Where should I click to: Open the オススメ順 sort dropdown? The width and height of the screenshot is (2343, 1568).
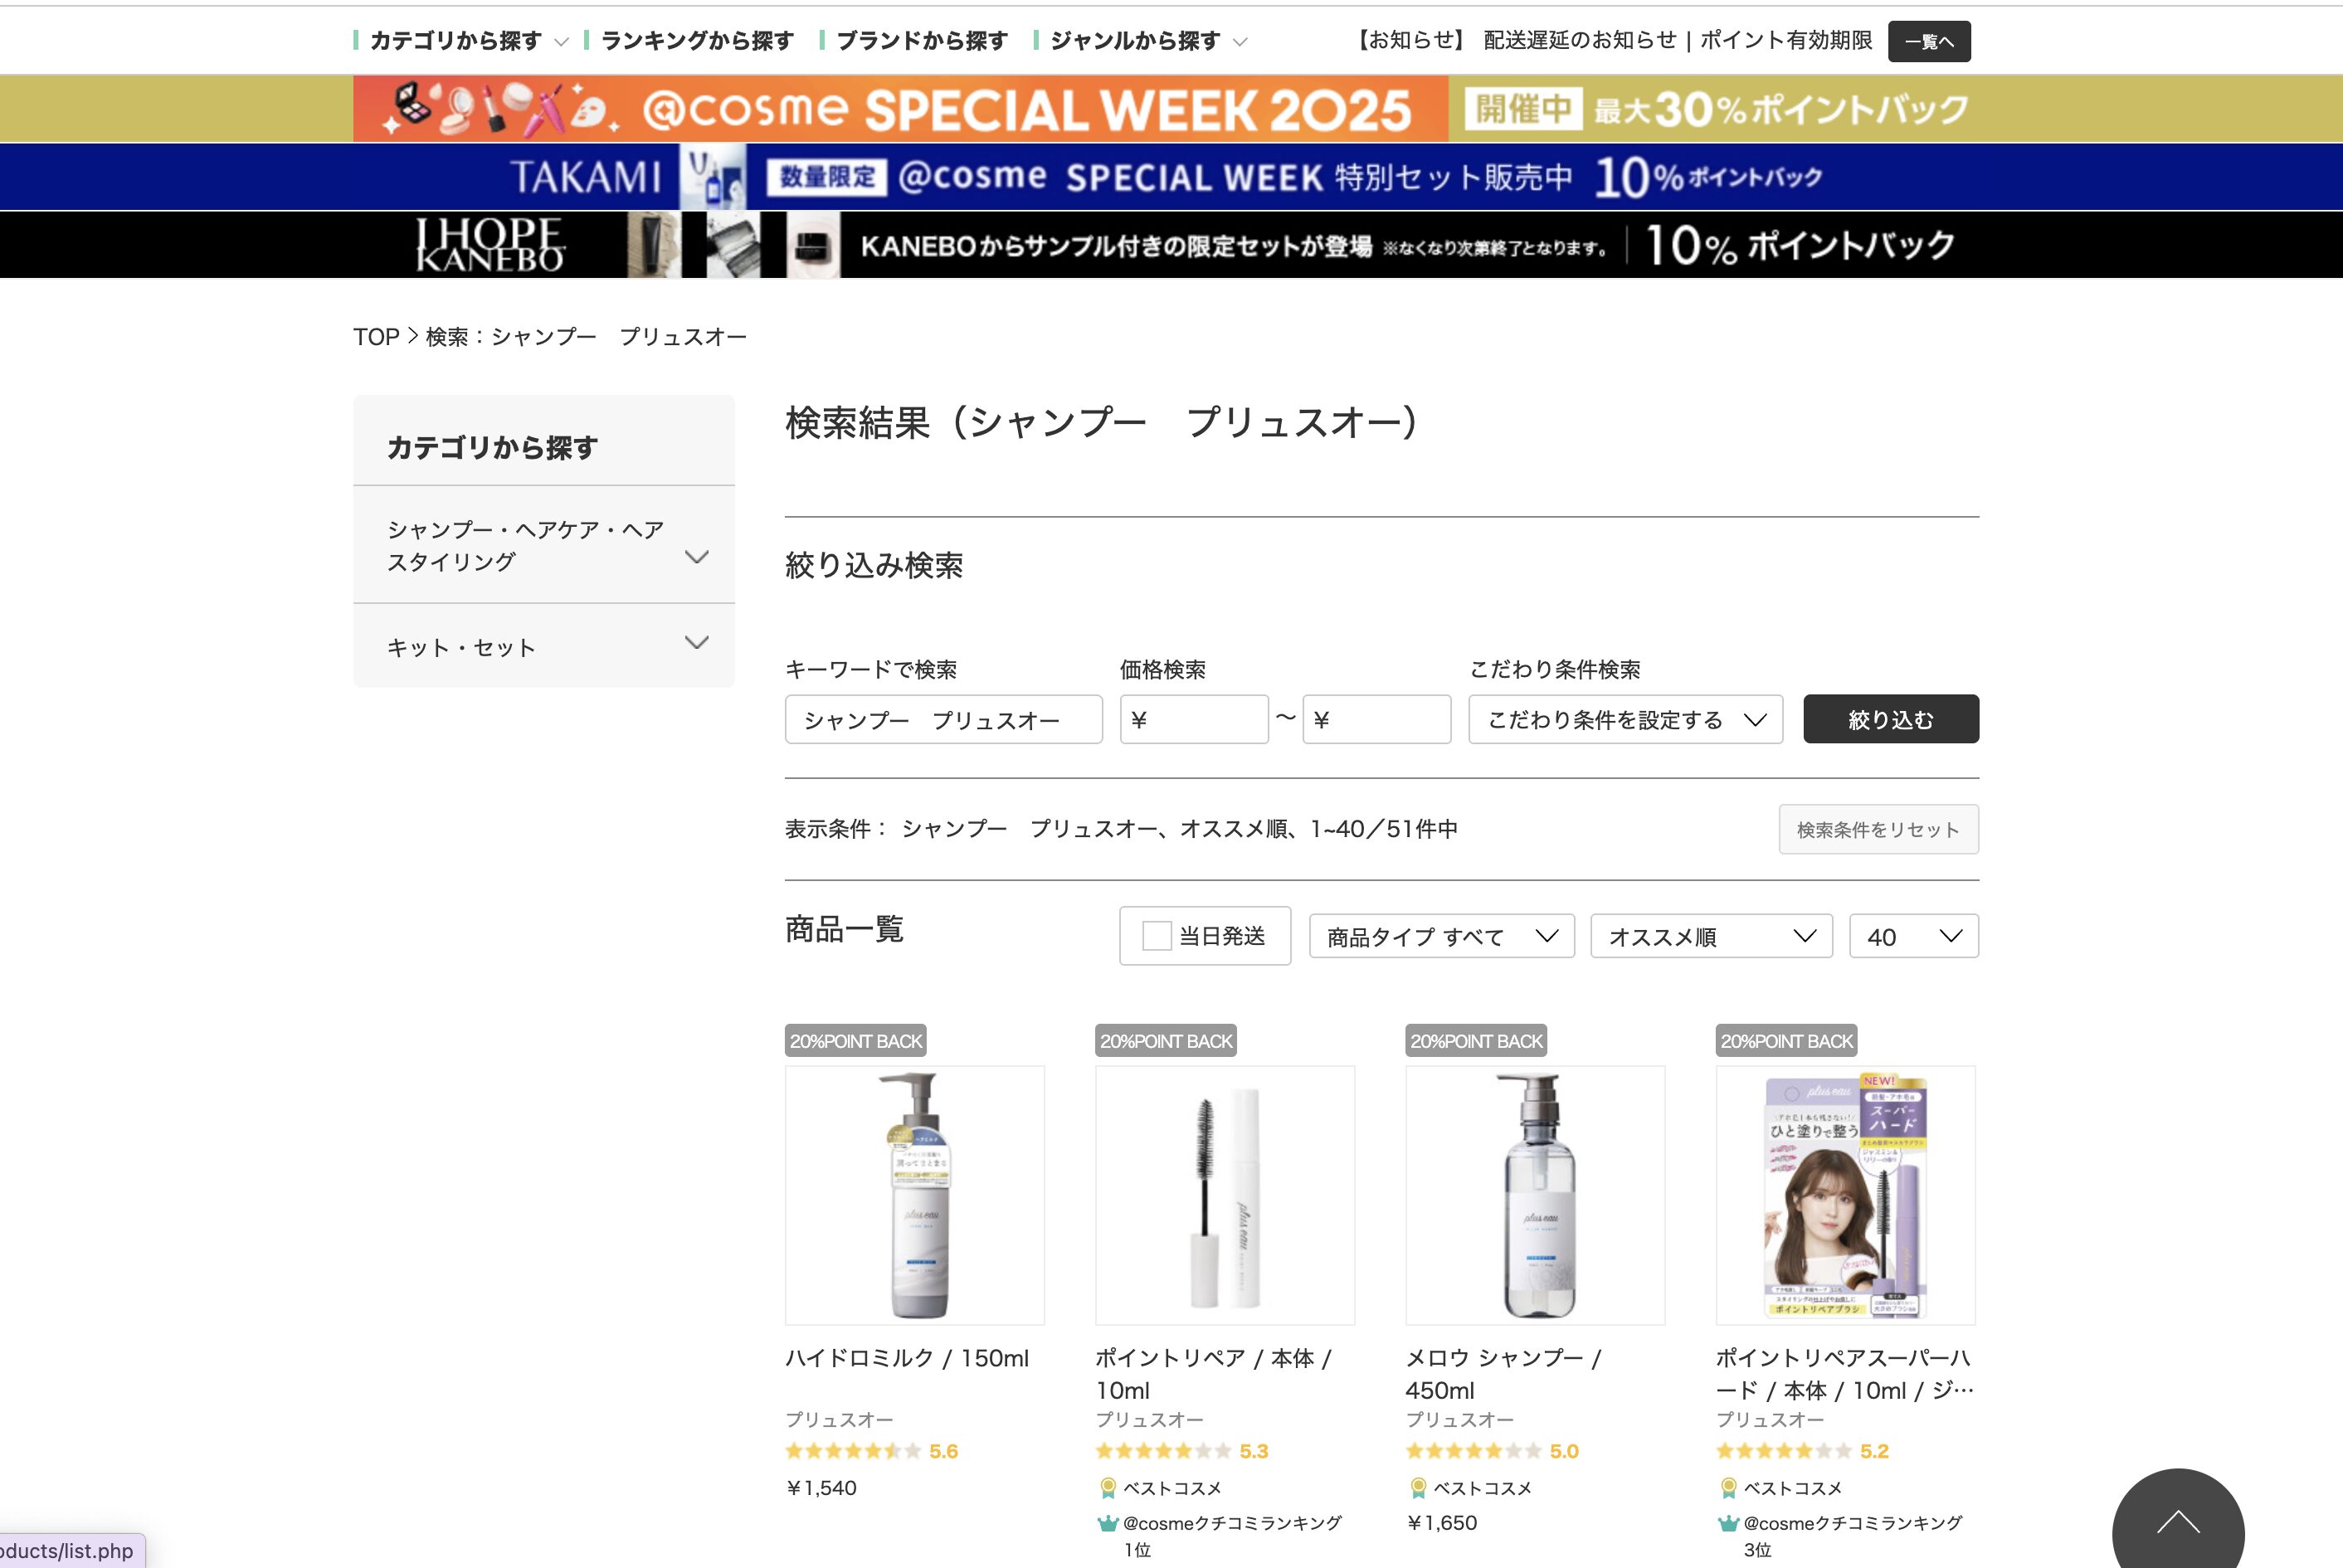pyautogui.click(x=1711, y=936)
